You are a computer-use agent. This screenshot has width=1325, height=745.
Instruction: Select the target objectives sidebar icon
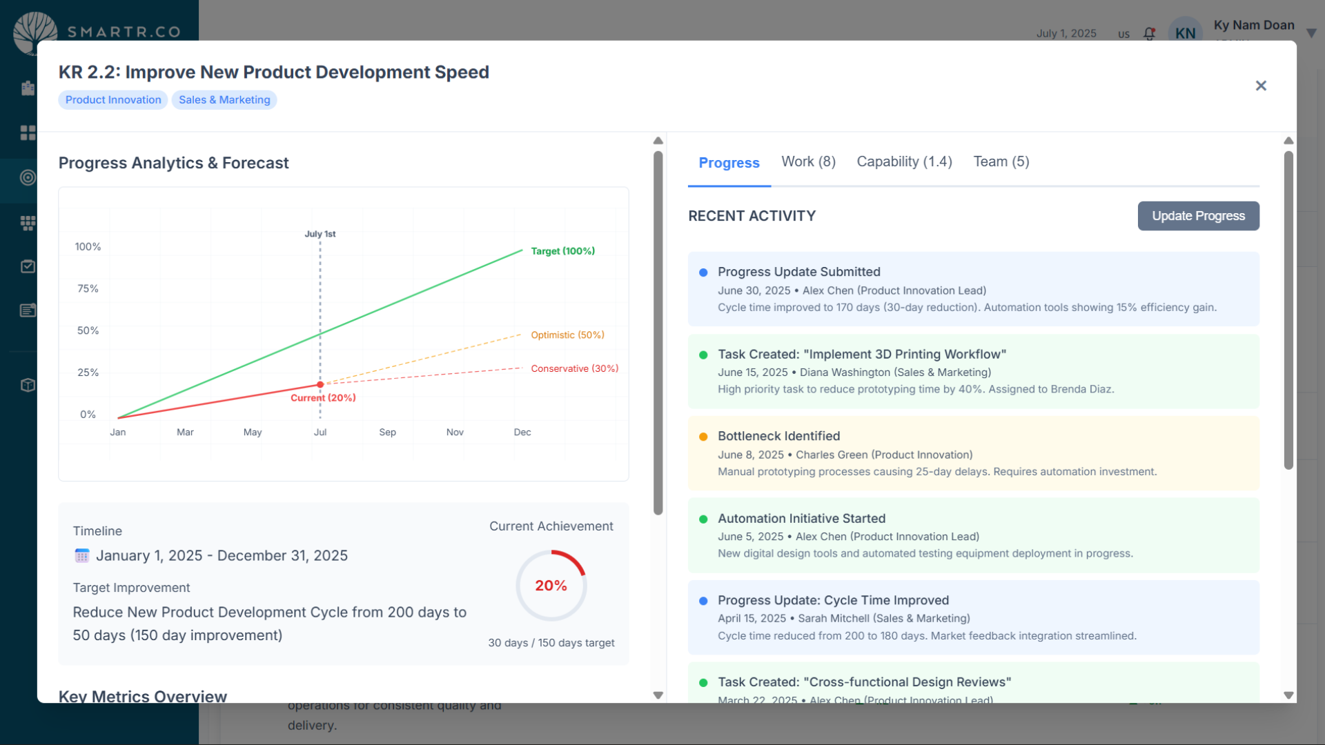coord(28,177)
